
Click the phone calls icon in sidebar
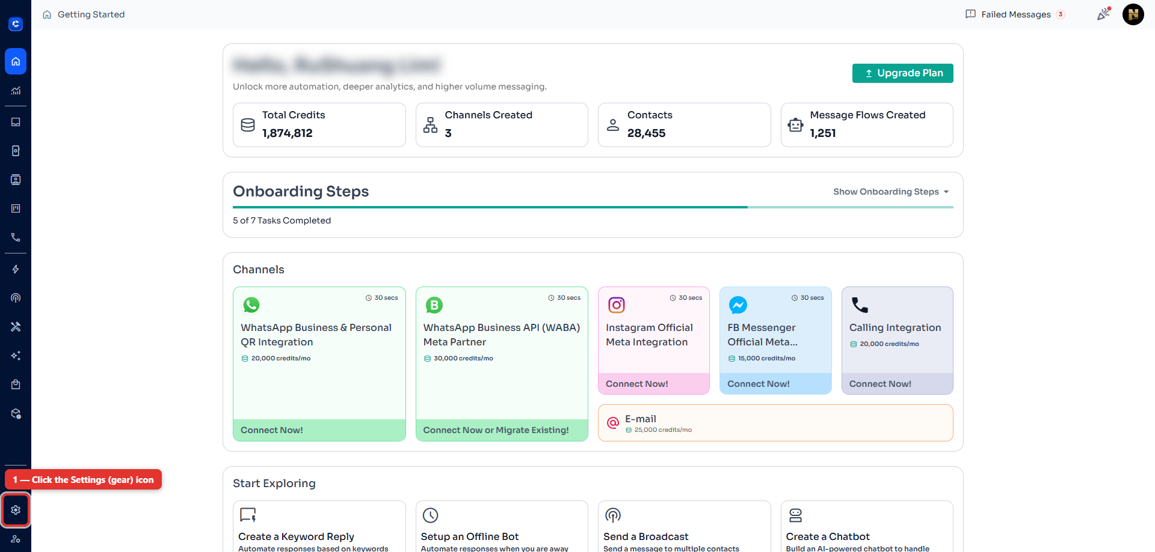pyautogui.click(x=16, y=237)
